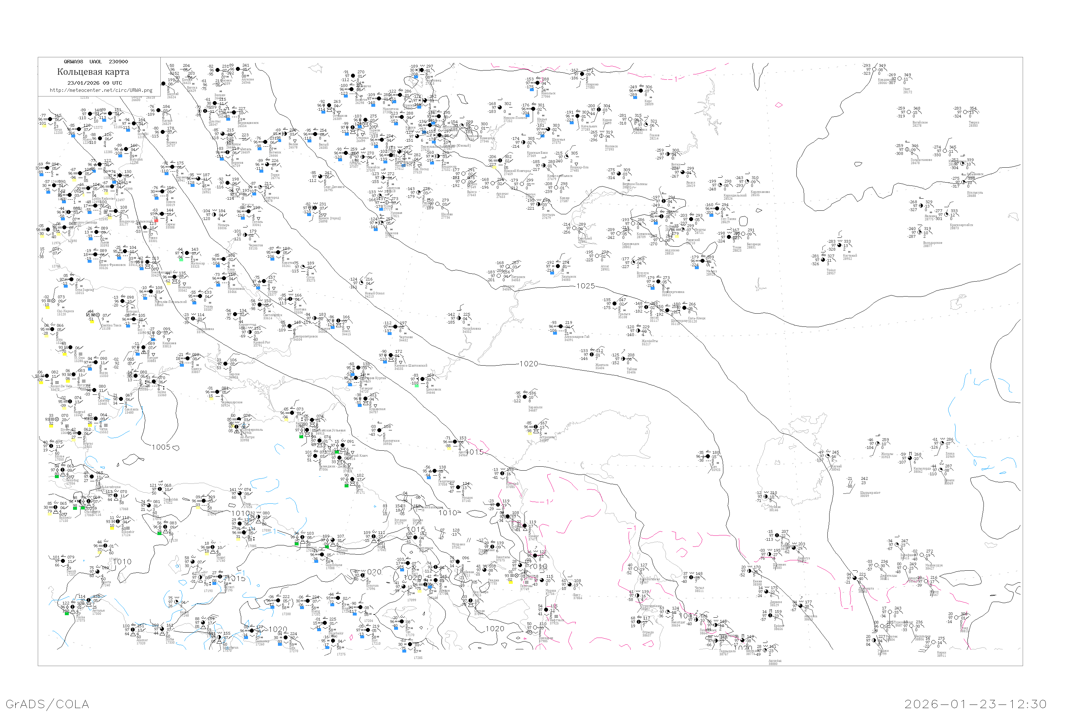The height and width of the screenshot is (712, 1069).
Task: Click the Torun station filled circle
Action: 51,119
